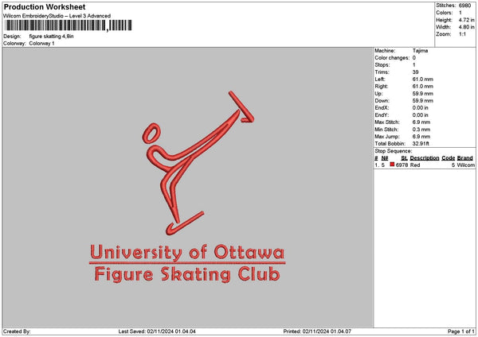Click the Stitches value 6980
The width and height of the screenshot is (478, 337).
[464, 6]
